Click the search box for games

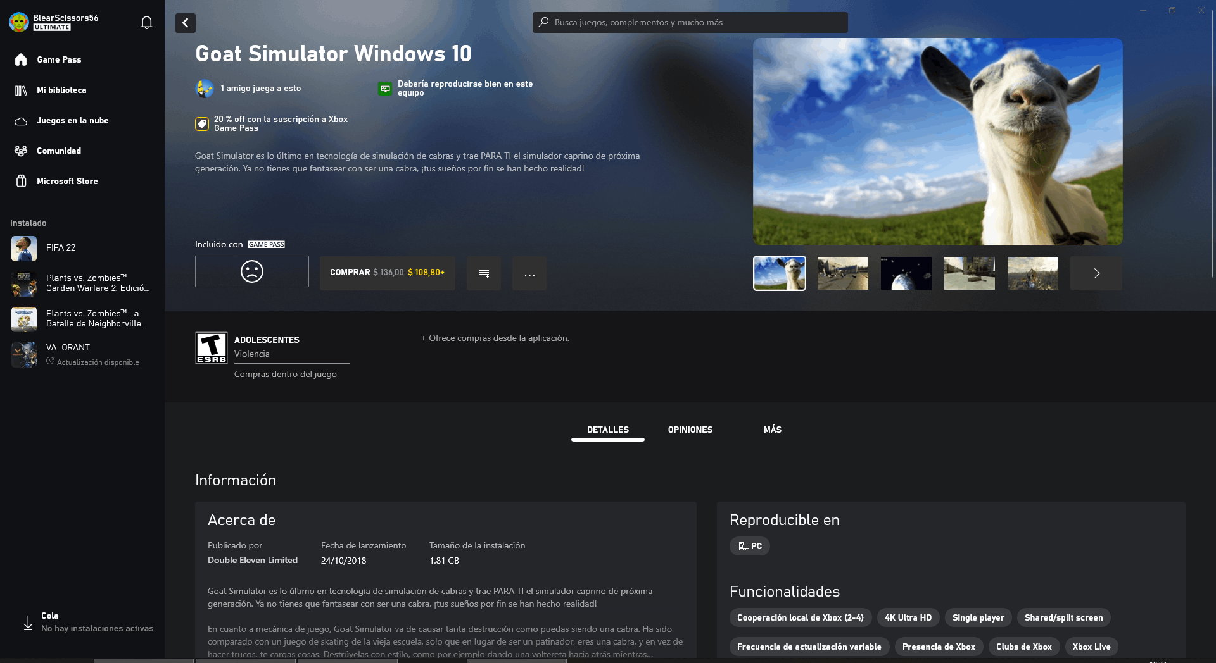690,22
